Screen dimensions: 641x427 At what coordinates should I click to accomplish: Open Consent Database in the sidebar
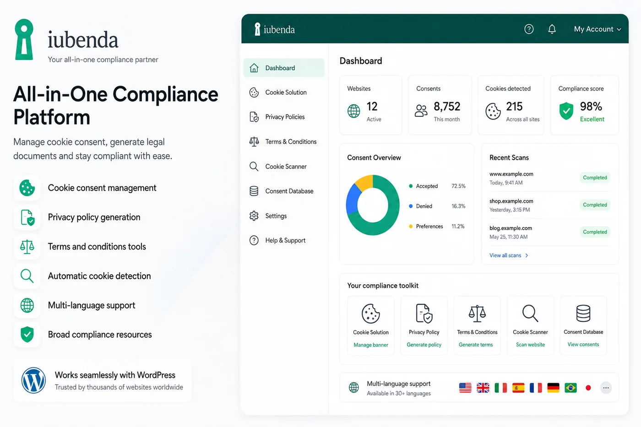click(x=284, y=191)
